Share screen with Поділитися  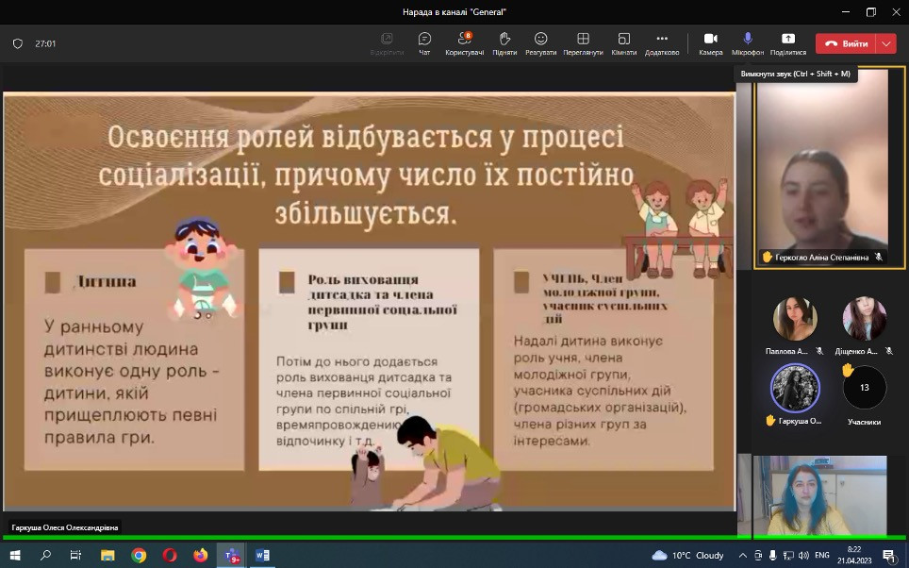[788, 43]
